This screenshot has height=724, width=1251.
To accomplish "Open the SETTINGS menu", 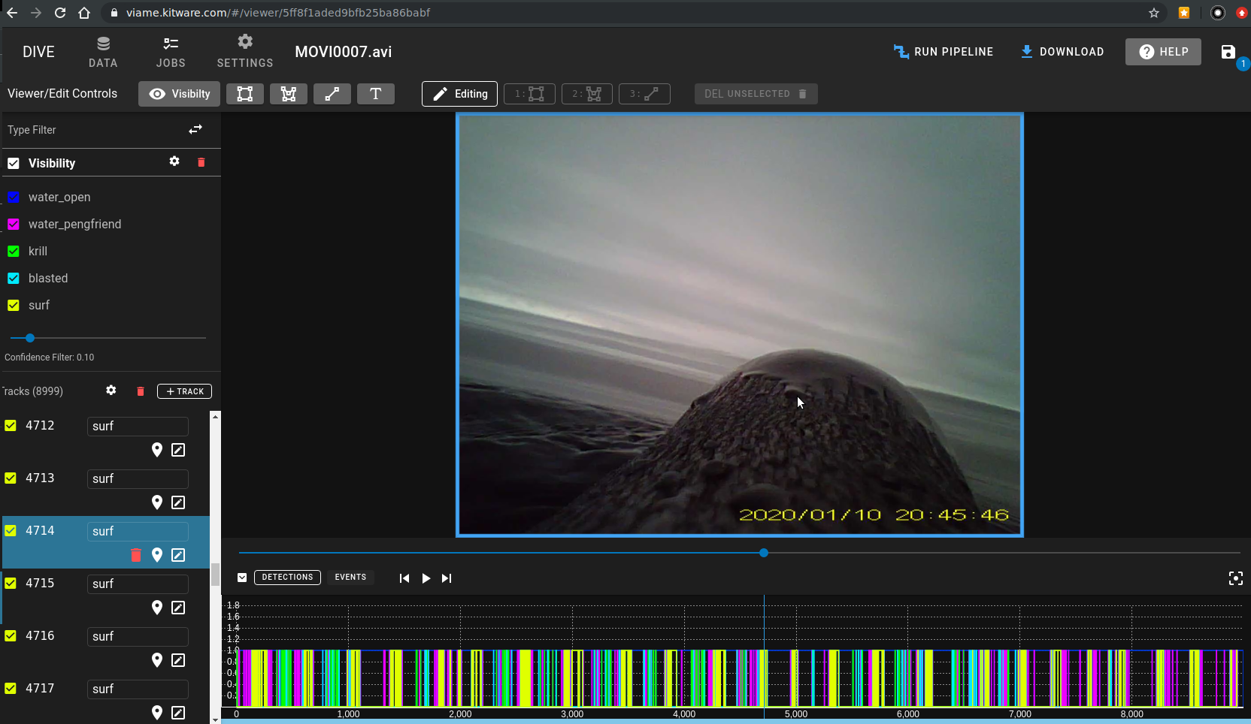I will click(245, 52).
